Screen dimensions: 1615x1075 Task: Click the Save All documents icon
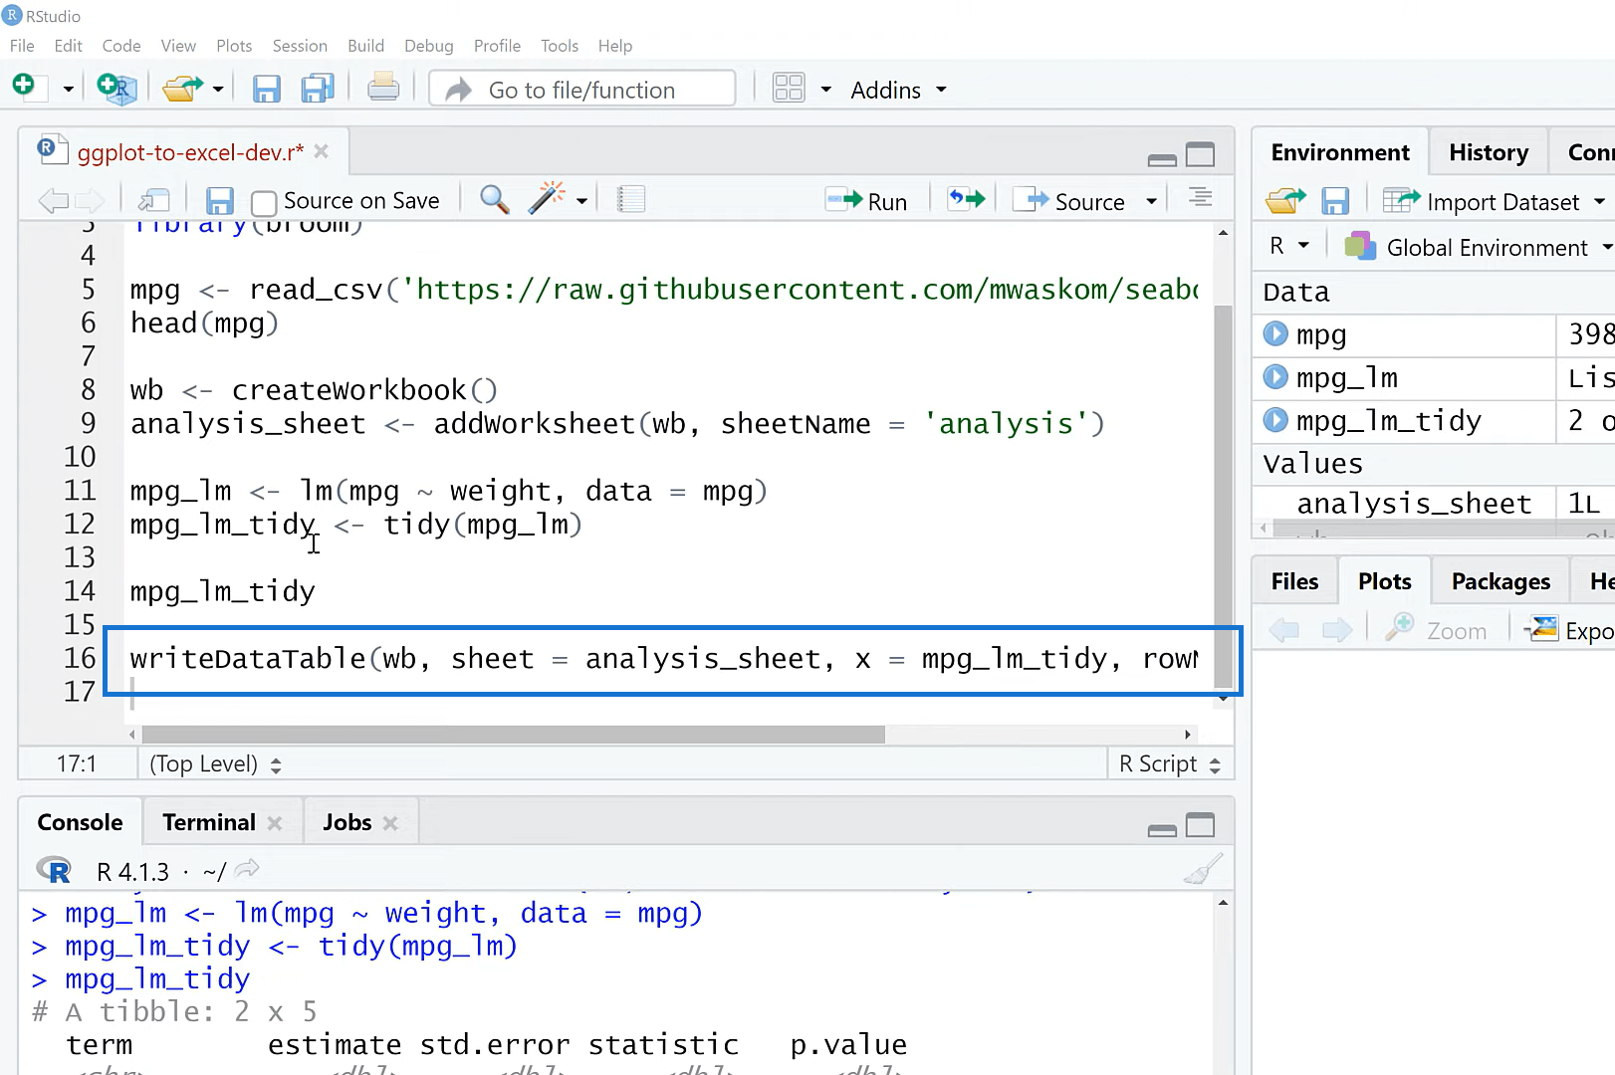pos(318,89)
